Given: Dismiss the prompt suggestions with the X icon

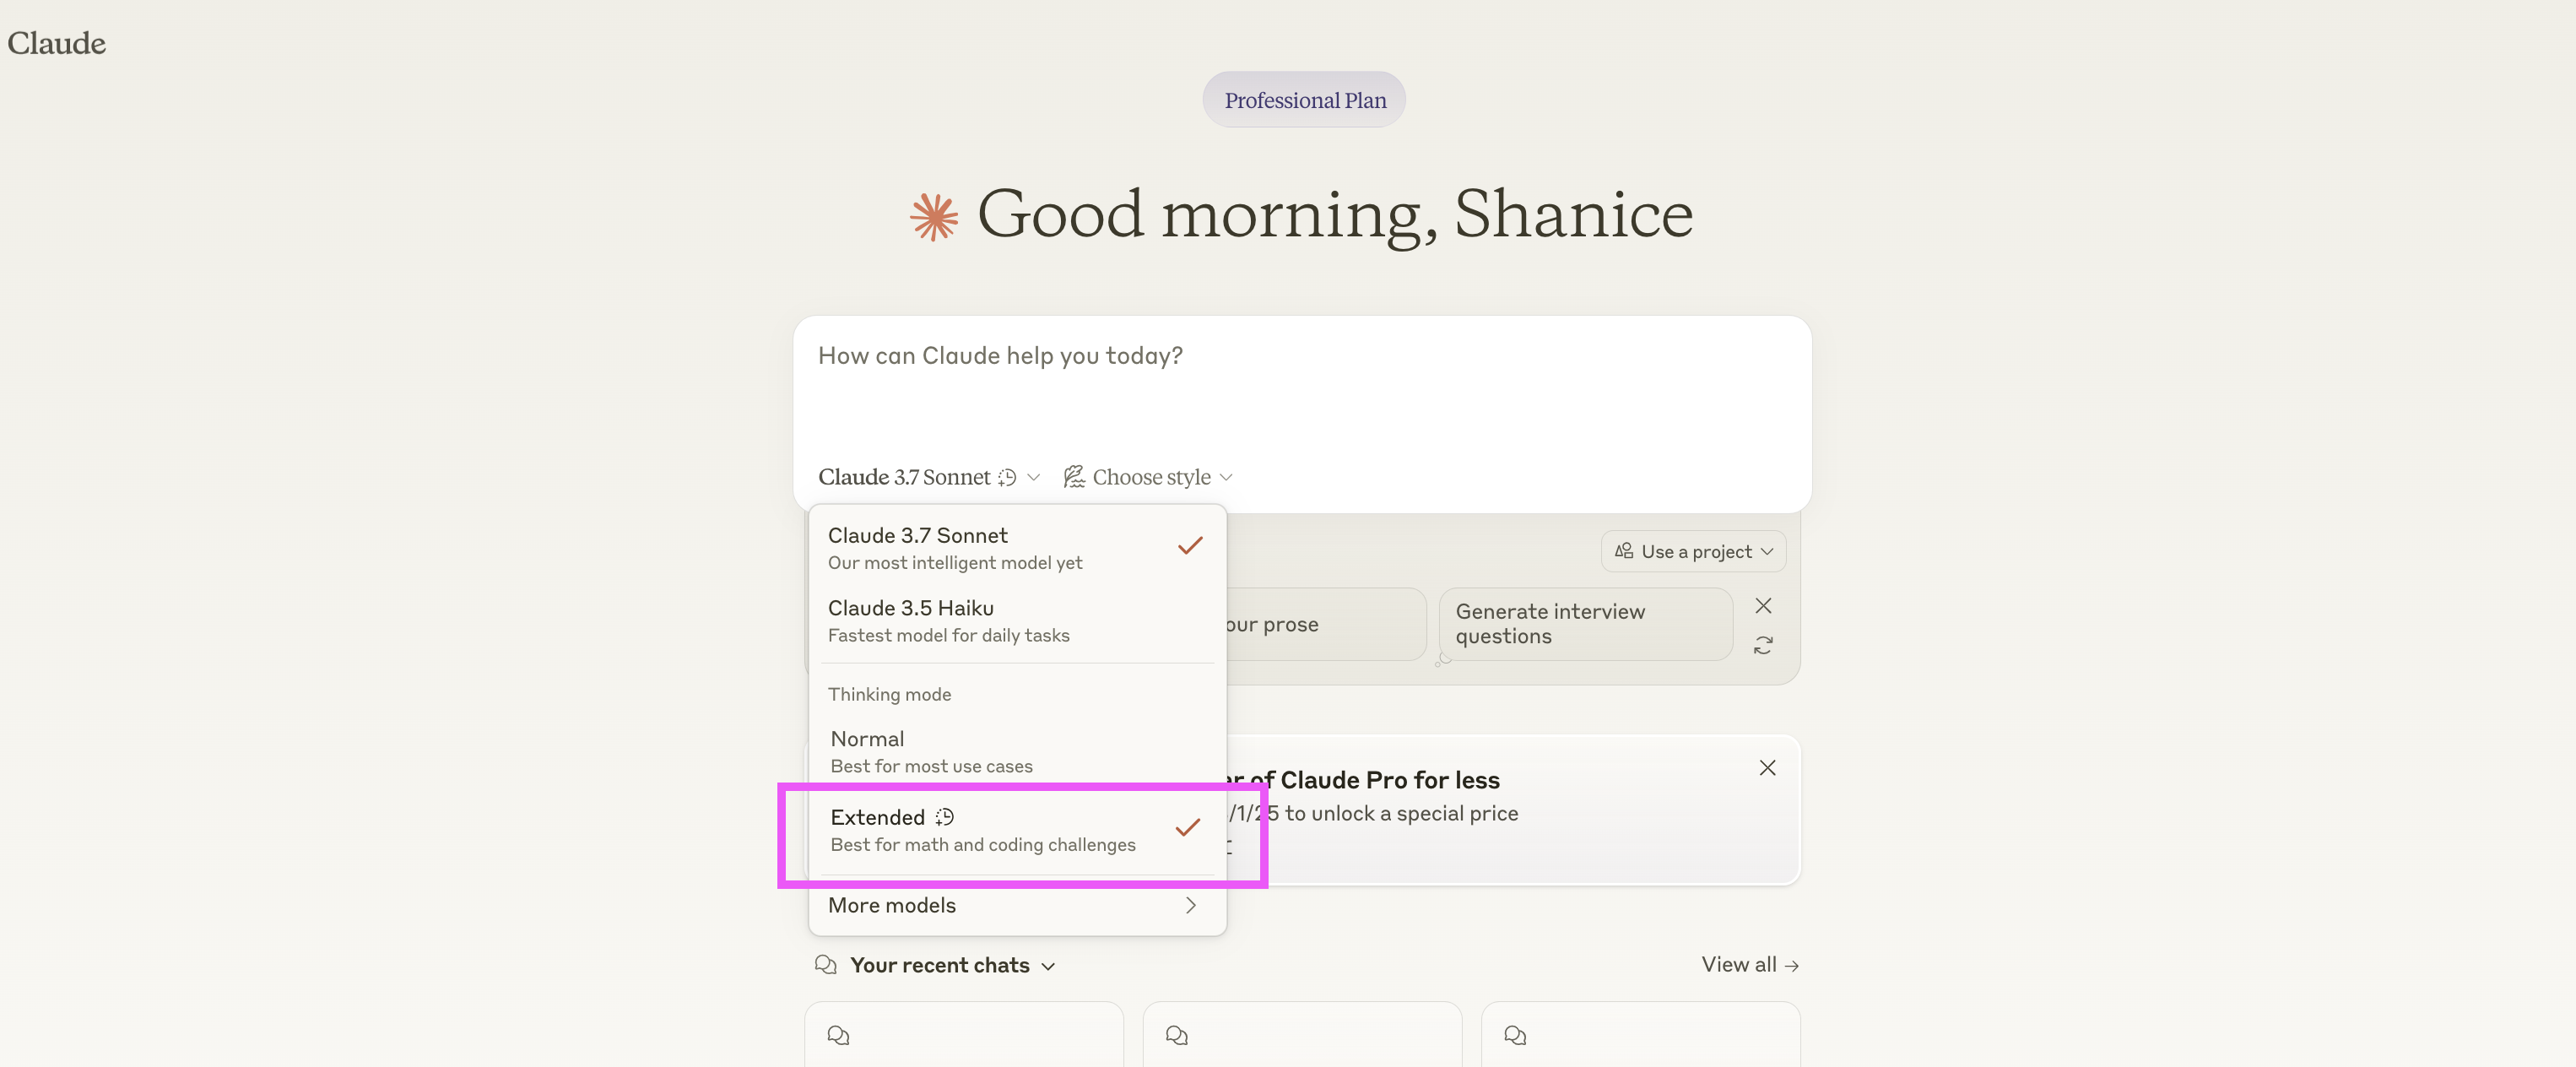Looking at the screenshot, I should coord(1763,606).
